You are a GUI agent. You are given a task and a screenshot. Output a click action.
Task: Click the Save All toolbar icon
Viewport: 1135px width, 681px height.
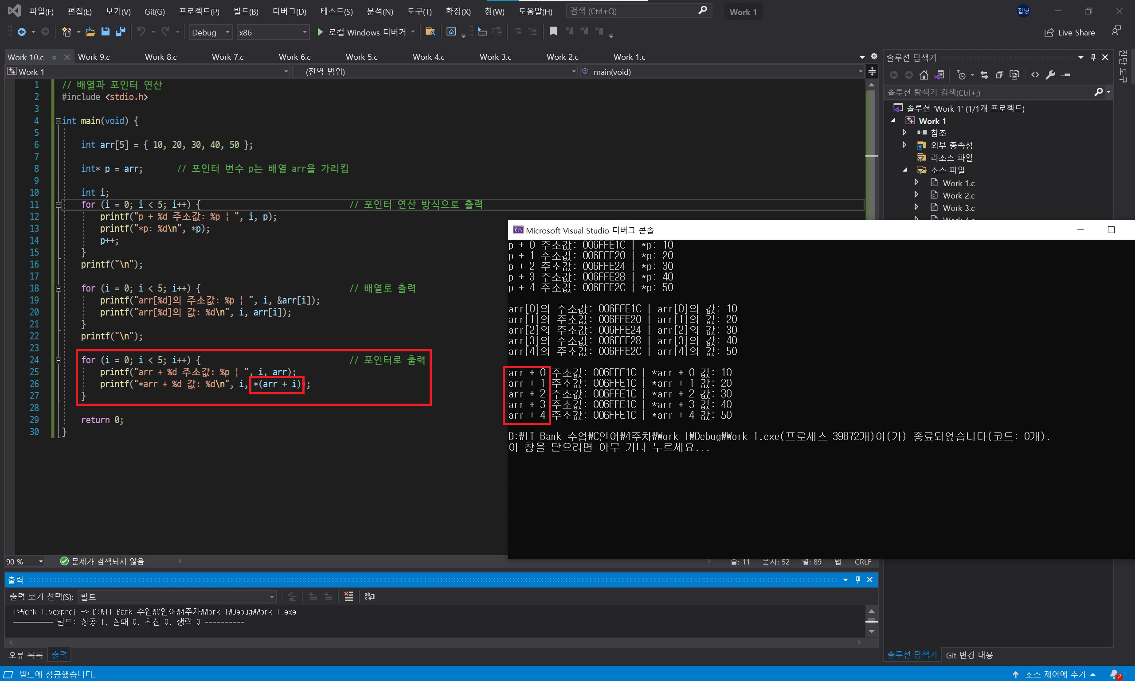point(120,31)
